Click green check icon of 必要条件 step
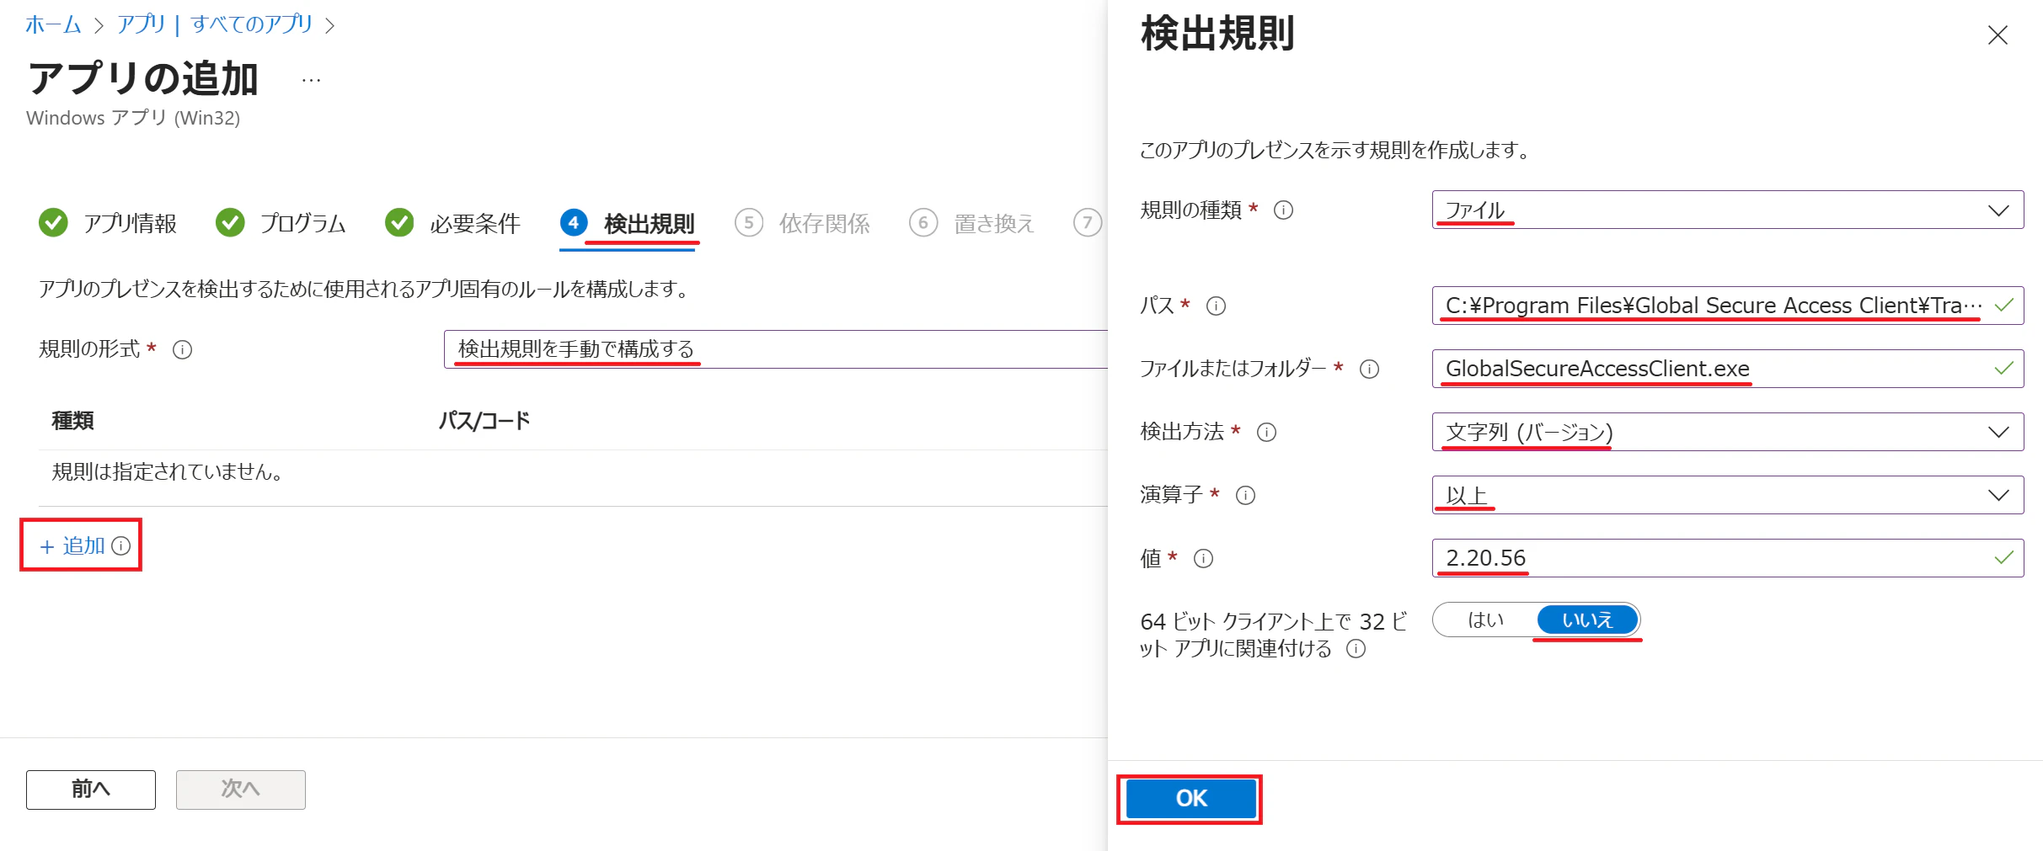The image size is (2043, 851). click(399, 222)
